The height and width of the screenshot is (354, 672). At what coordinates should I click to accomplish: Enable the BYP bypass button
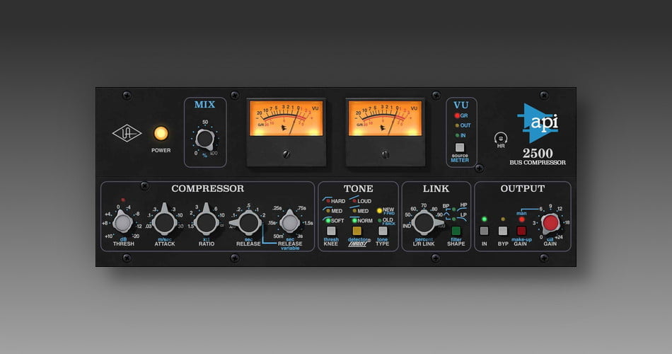click(503, 231)
